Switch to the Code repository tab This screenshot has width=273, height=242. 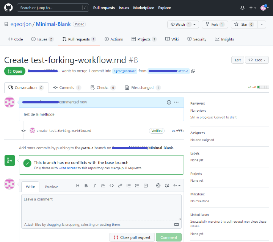pyautogui.click(x=16, y=39)
